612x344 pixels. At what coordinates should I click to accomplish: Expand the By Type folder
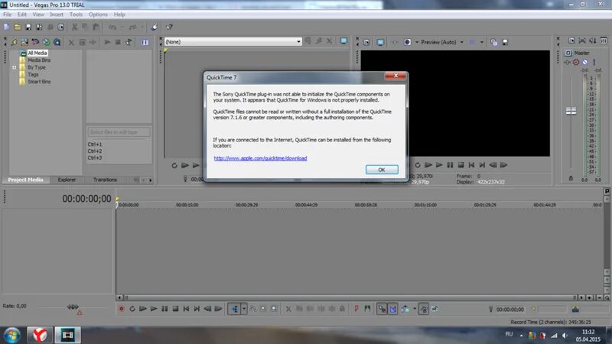pyautogui.click(x=15, y=67)
